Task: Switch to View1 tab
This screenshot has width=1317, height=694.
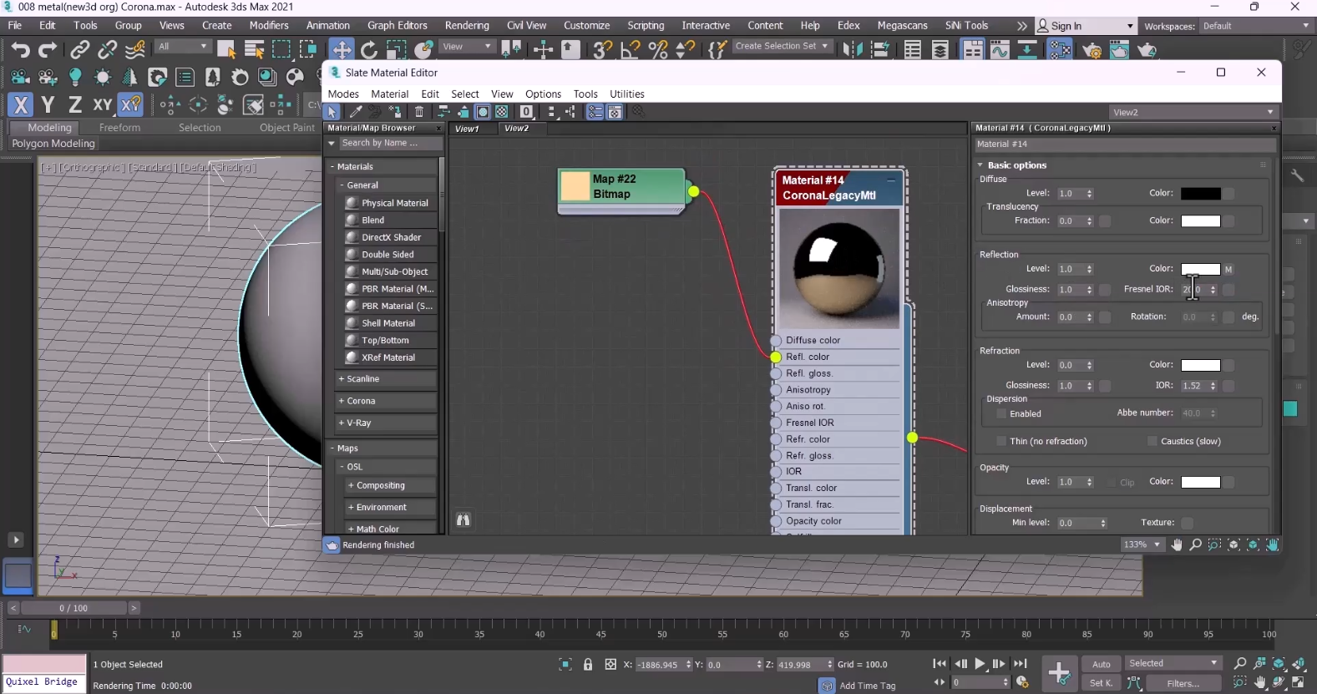Action: [467, 129]
